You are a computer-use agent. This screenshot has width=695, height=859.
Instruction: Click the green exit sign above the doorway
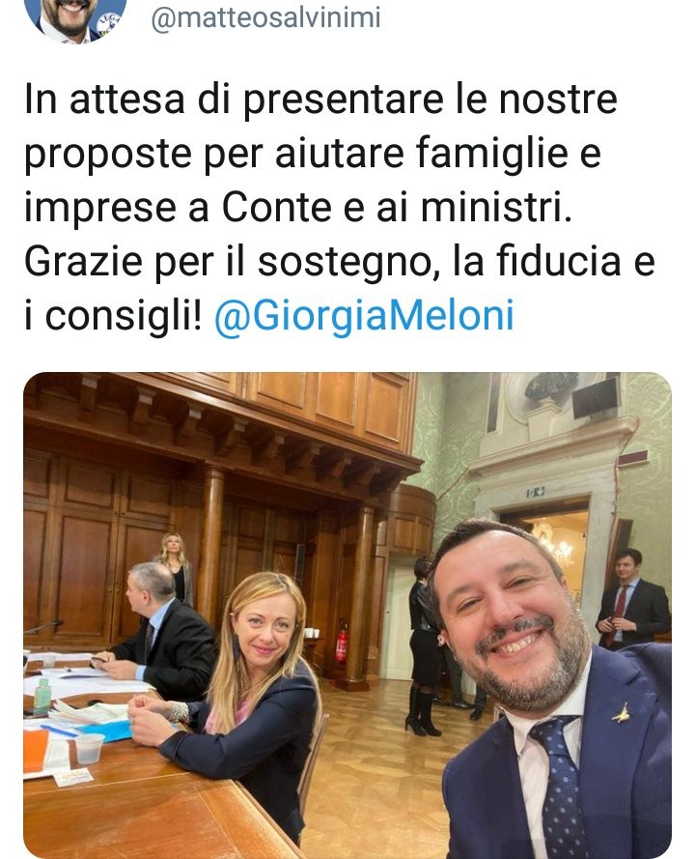535,493
